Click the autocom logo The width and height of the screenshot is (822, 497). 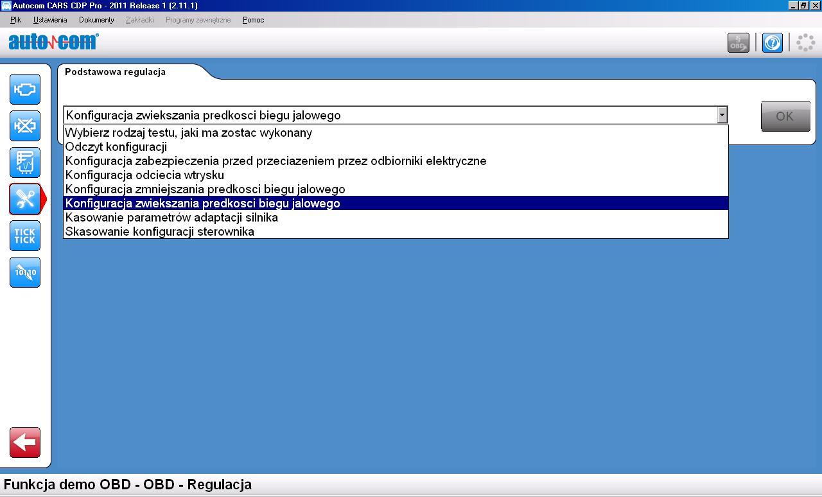[x=53, y=42]
